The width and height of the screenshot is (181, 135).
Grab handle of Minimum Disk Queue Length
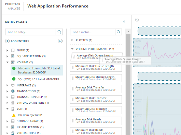pyautogui.click(x=73, y=67)
